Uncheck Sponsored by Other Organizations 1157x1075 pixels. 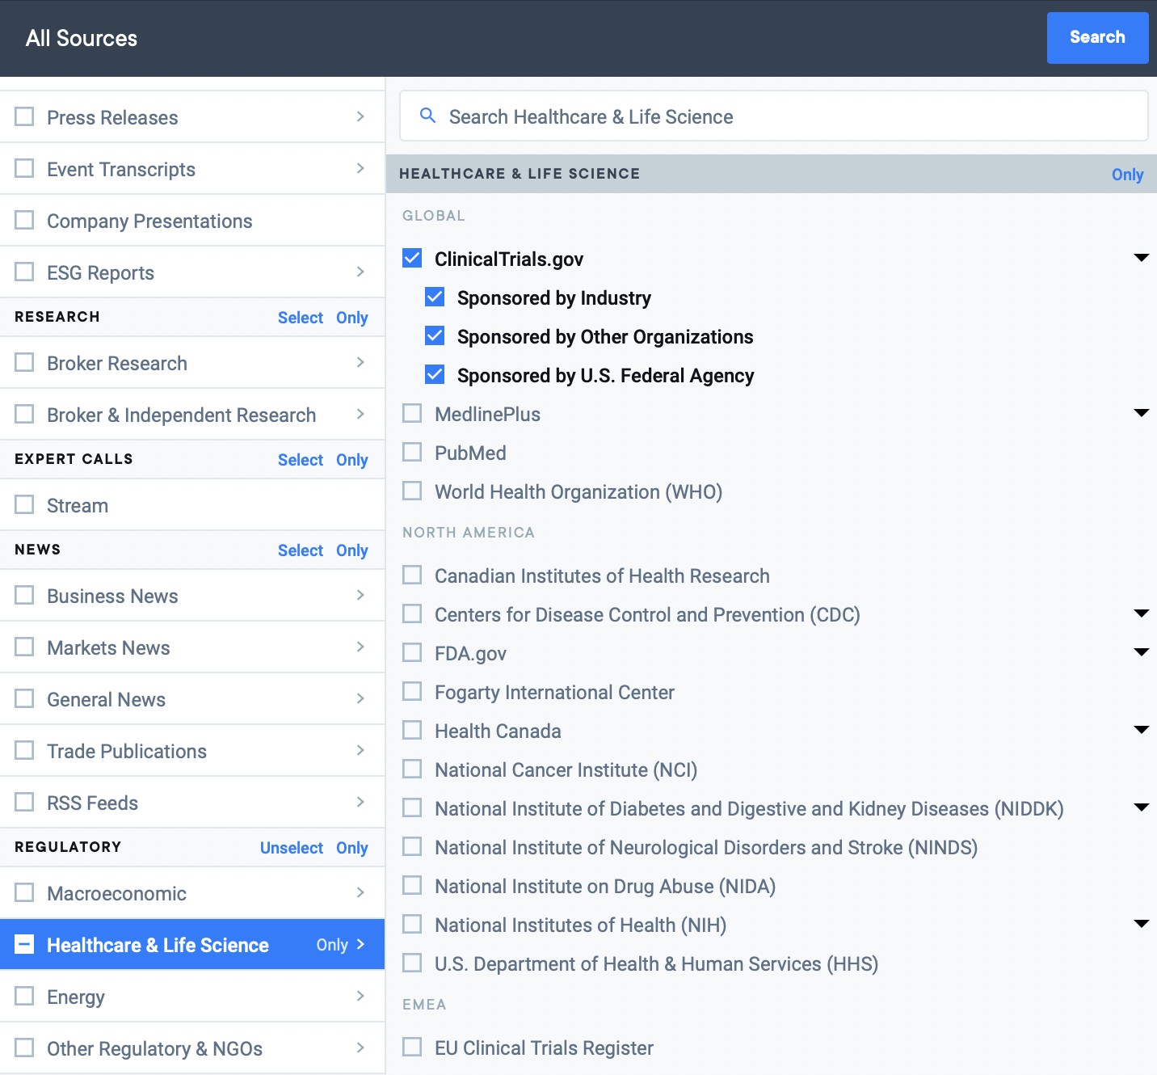(435, 335)
